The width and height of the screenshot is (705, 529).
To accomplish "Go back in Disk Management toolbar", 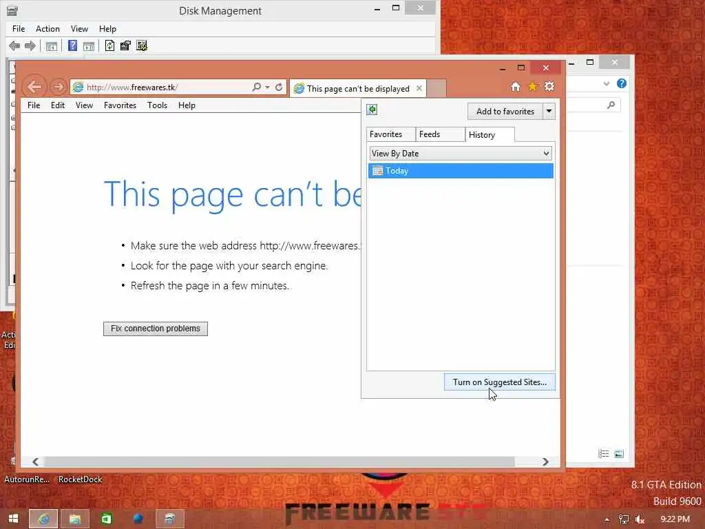I will 14,45.
